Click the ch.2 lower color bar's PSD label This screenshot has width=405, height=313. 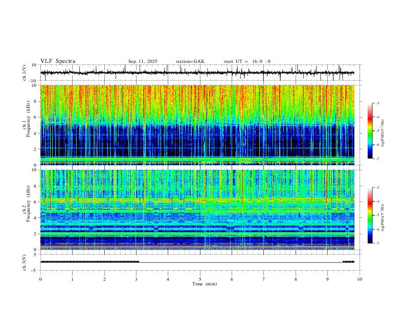[382, 218]
